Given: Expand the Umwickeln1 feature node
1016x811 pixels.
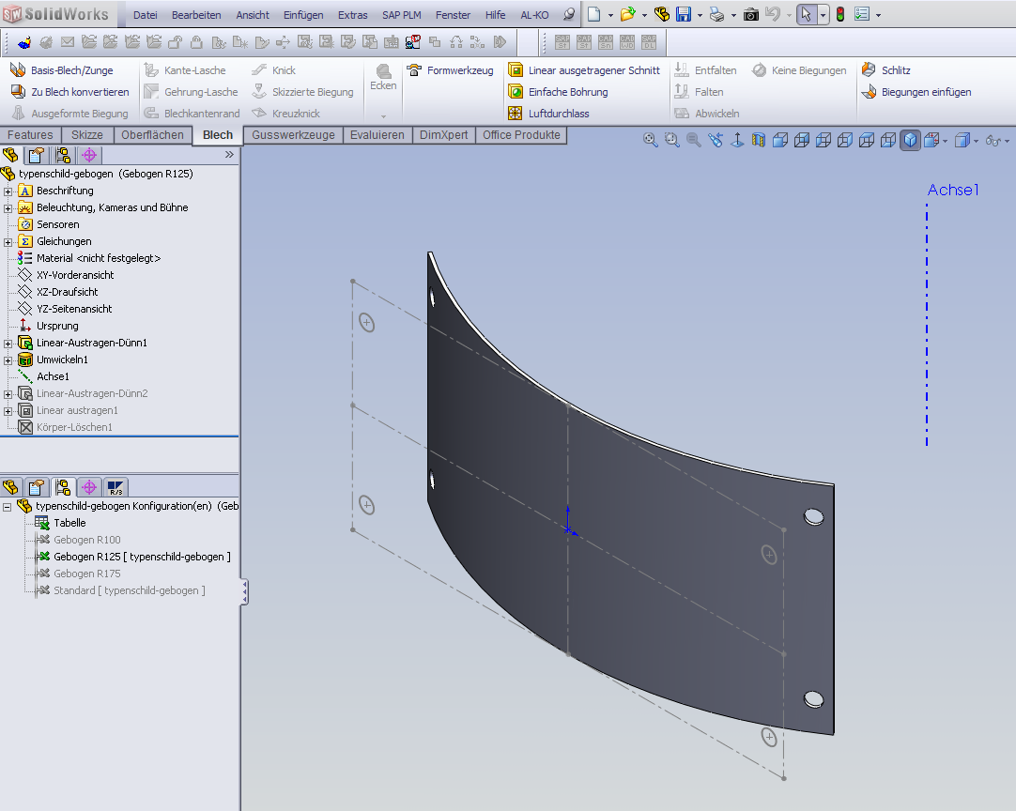Looking at the screenshot, I should pos(8,360).
